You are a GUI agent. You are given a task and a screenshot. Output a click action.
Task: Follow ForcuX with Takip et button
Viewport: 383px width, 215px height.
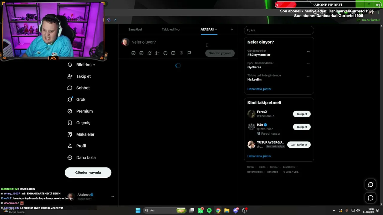click(302, 114)
